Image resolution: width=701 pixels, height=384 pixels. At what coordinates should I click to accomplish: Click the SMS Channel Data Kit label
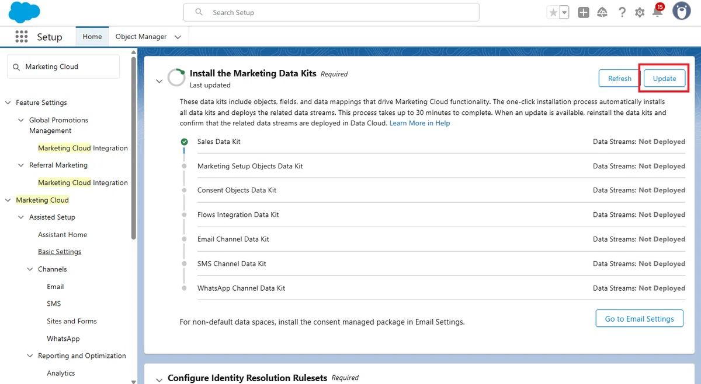coord(232,264)
